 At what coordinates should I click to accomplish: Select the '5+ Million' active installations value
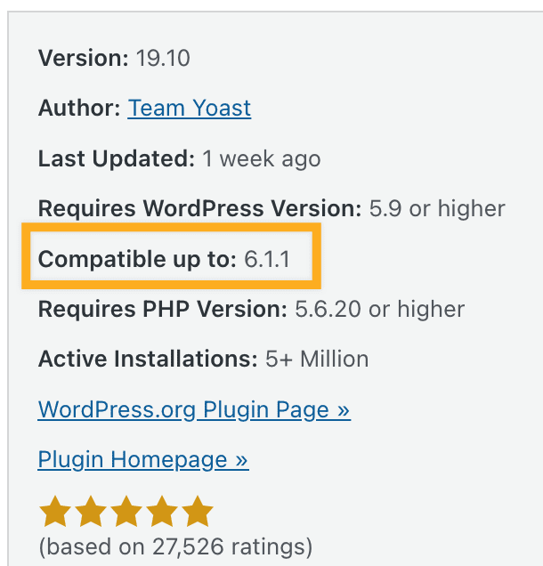tap(317, 360)
